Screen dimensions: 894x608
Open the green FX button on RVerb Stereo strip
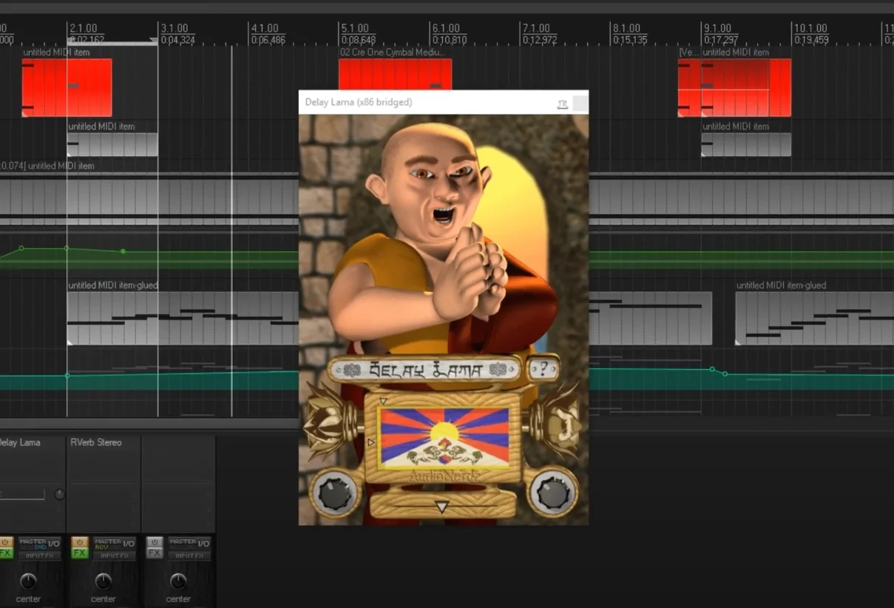click(80, 553)
